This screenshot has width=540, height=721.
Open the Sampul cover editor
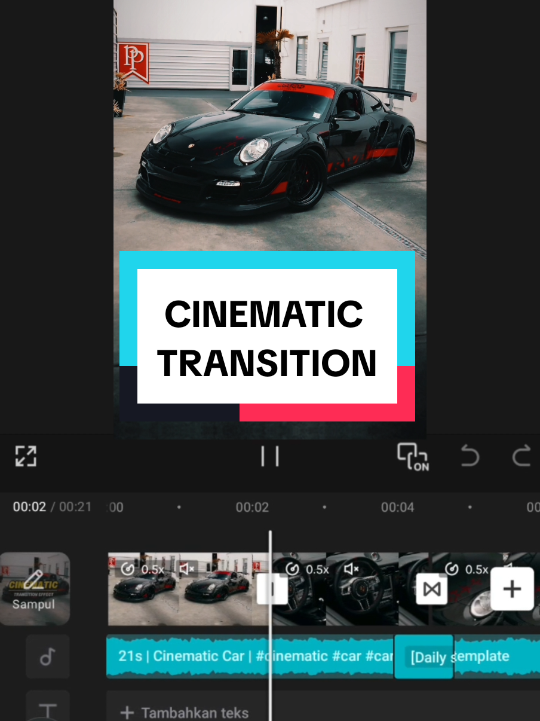(x=35, y=589)
